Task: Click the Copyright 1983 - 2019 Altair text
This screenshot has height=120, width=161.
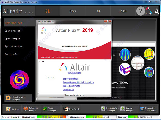Action: point(59,57)
